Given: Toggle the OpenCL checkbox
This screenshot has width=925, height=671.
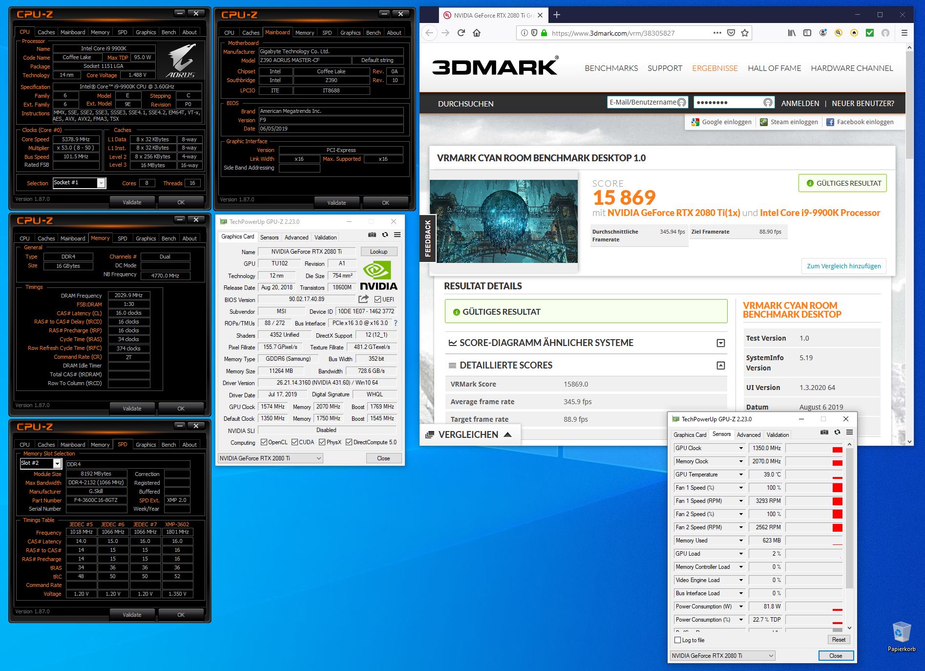Looking at the screenshot, I should 264,442.
